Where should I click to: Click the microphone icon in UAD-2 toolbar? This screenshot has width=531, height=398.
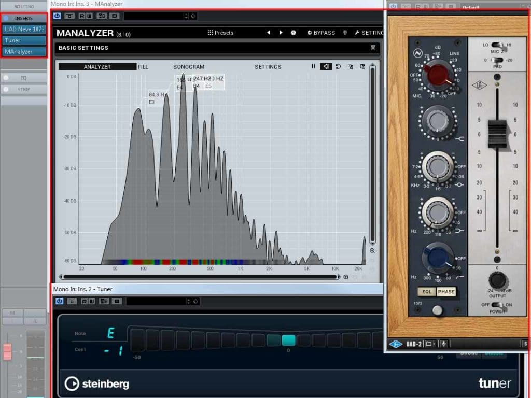[444, 344]
